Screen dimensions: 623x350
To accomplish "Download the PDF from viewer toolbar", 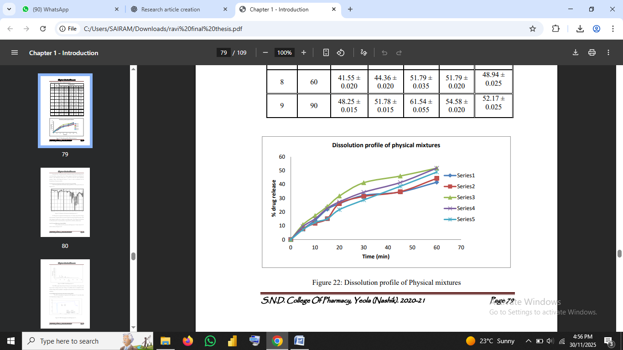I will click(576, 53).
